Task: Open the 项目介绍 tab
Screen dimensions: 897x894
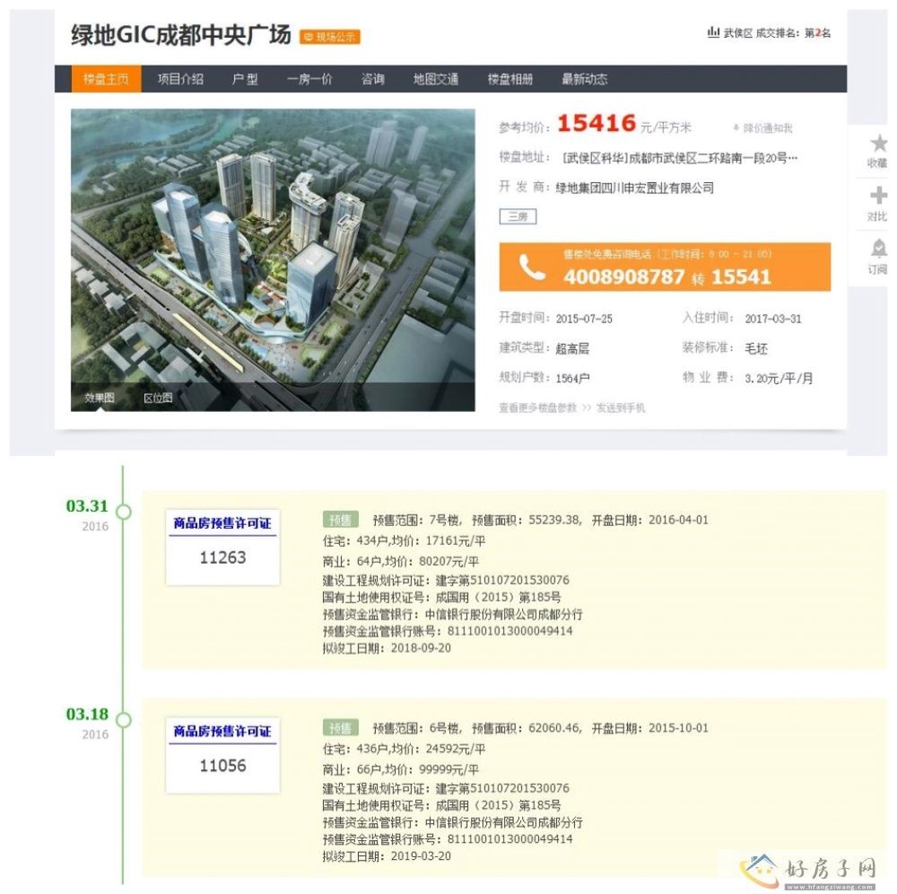Action: click(x=180, y=79)
